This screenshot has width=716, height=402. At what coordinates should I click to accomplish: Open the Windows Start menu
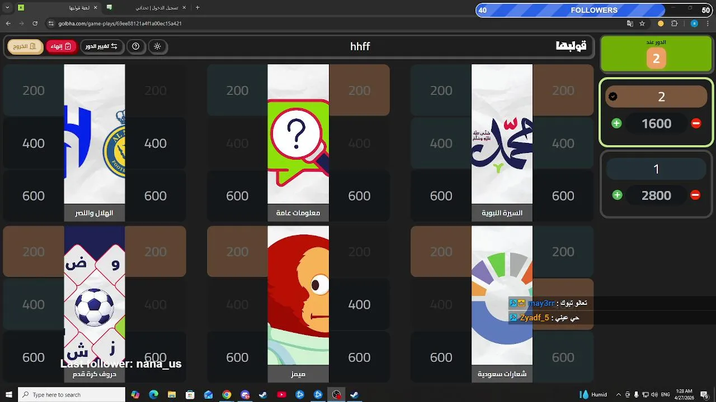point(8,395)
